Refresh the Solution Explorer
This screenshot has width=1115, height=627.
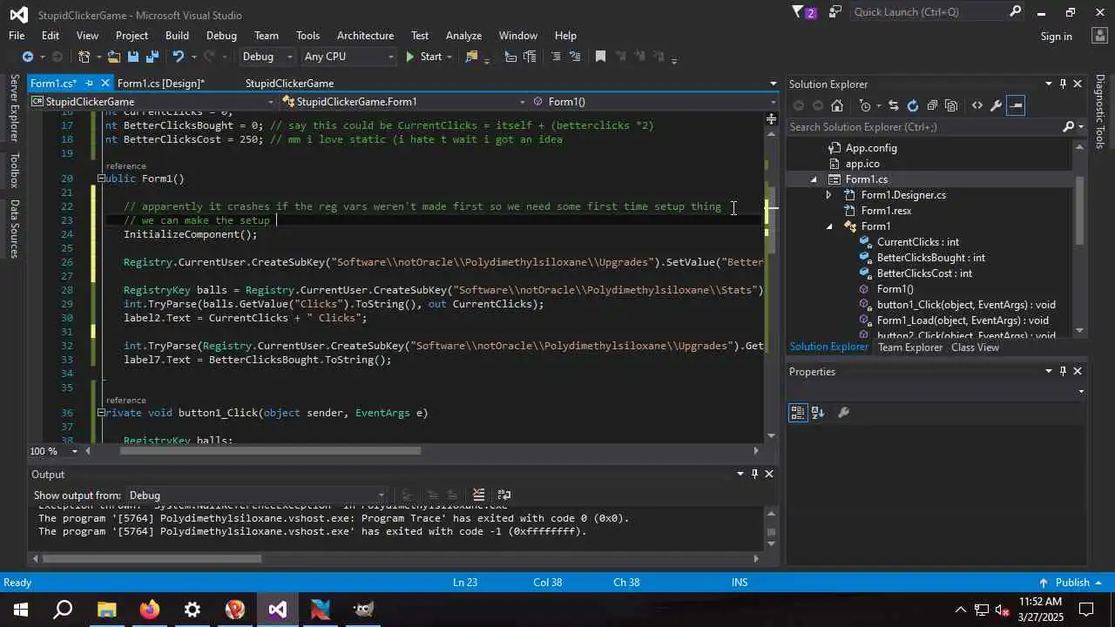point(912,105)
